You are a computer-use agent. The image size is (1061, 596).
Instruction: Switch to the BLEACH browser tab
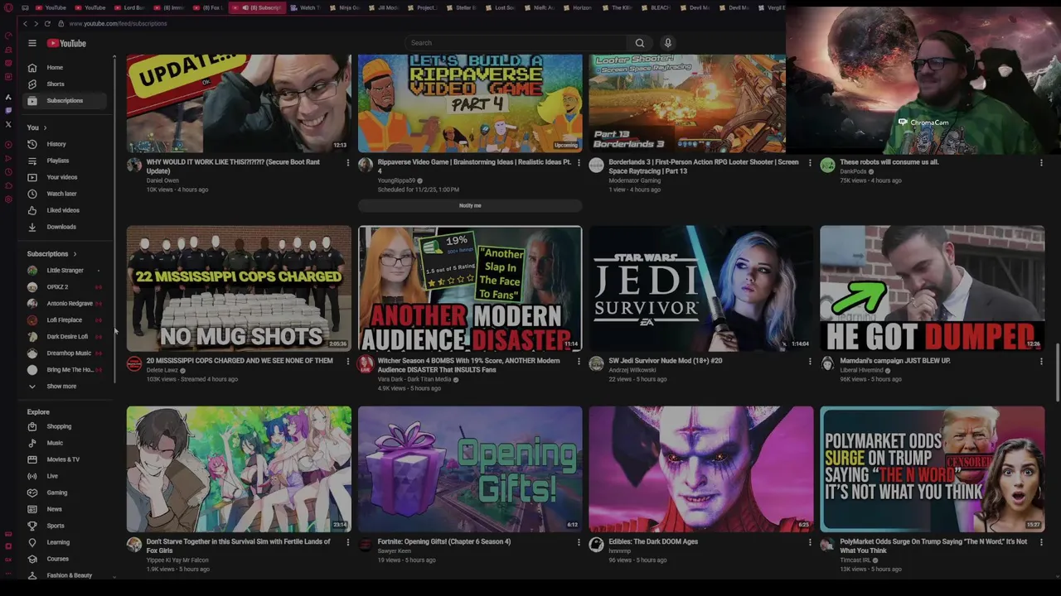(x=658, y=7)
